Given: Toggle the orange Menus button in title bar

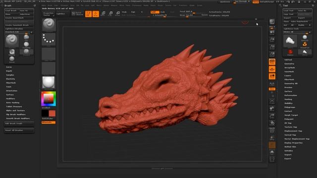Looking at the screenshot, I should click(256, 2).
